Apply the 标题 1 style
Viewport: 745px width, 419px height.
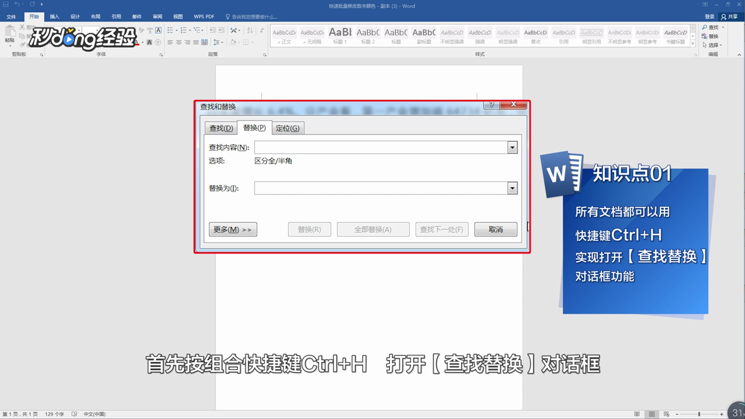tap(340, 36)
